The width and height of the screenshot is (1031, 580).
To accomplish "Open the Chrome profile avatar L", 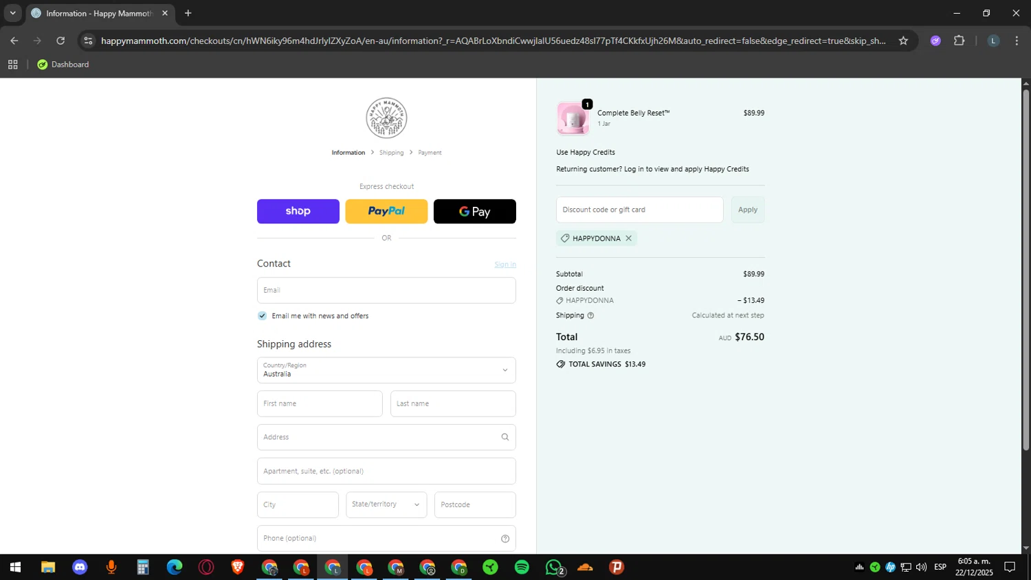I will coord(993,41).
